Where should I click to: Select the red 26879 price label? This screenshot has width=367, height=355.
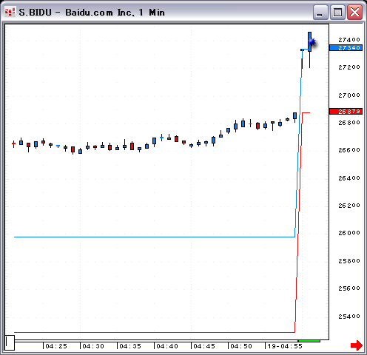pyautogui.click(x=346, y=112)
